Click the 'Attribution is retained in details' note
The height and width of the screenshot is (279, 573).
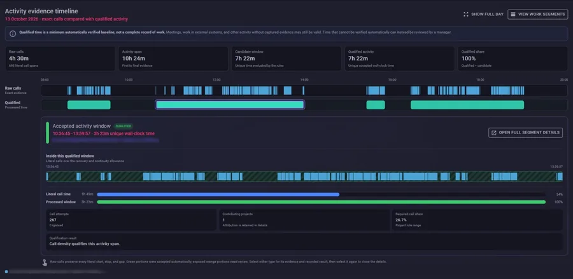[245, 226]
